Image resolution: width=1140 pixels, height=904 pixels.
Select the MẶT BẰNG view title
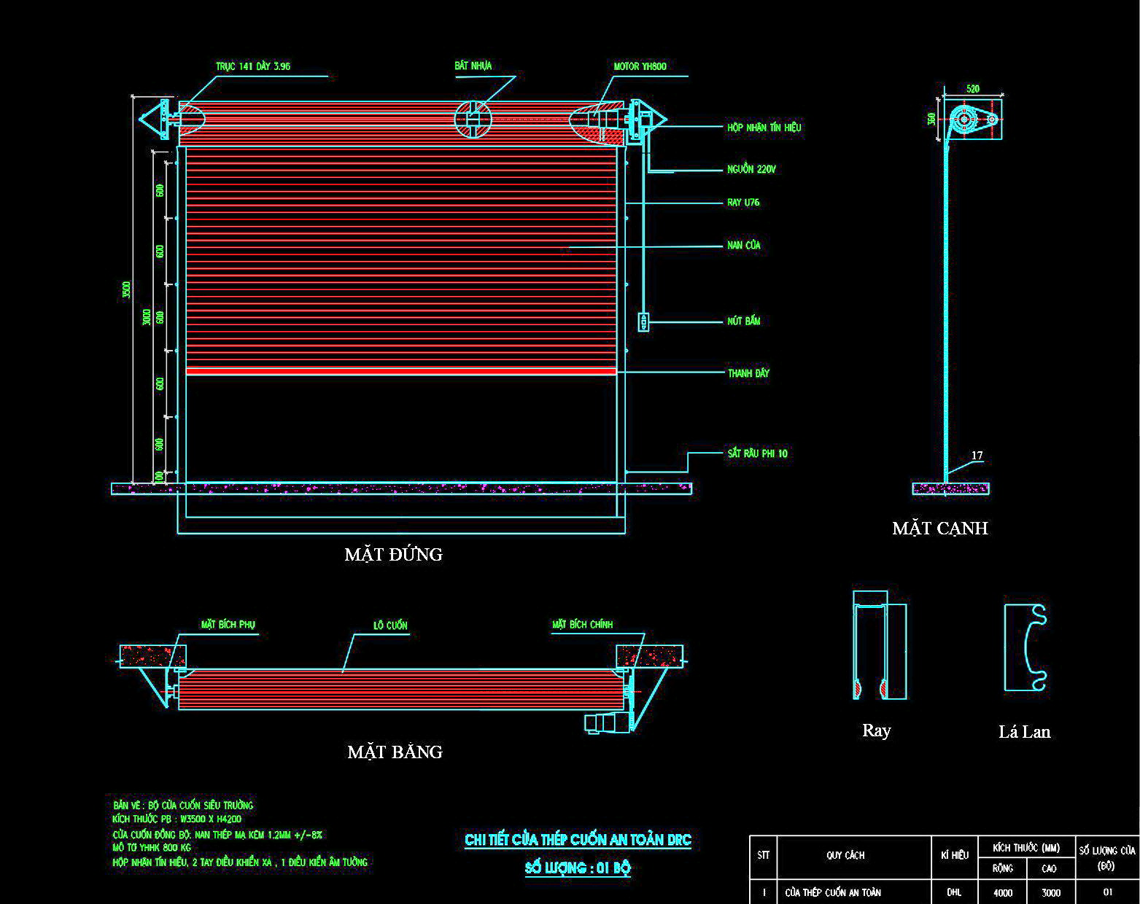(395, 752)
